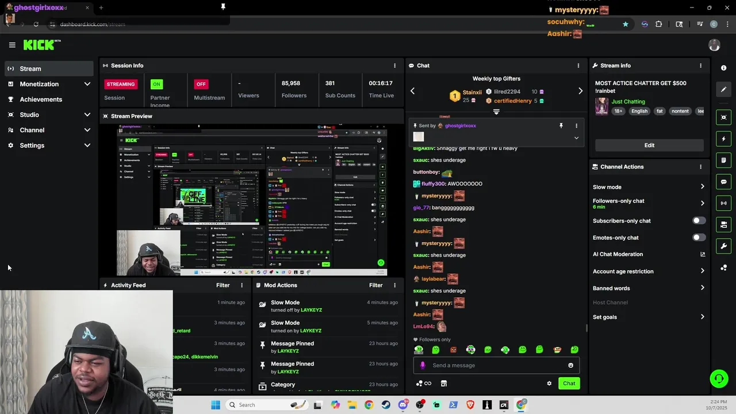Open Channel section label

point(32,130)
